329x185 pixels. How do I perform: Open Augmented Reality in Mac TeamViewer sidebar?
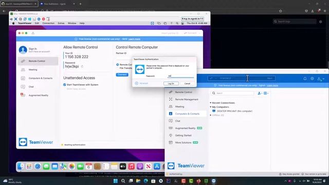38,95
